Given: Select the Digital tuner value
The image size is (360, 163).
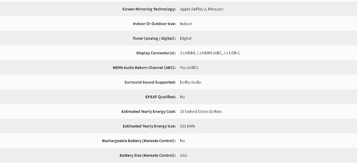Looking at the screenshot, I should tap(186, 38).
